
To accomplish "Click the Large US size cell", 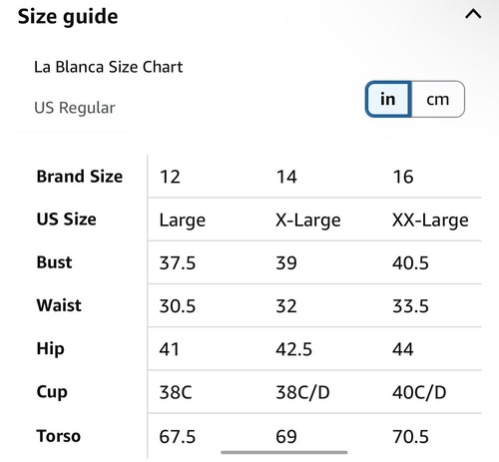I will point(183,221).
